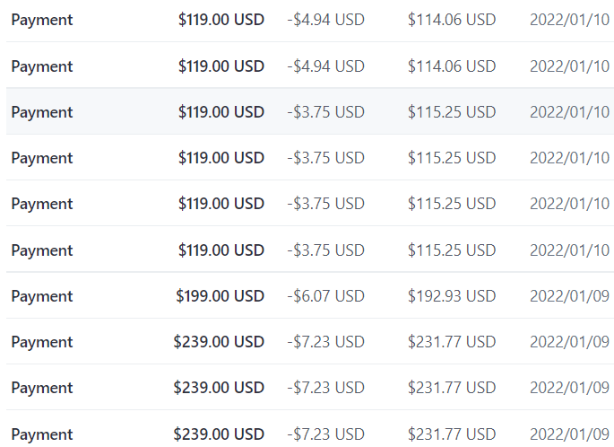Image resolution: width=614 pixels, height=447 pixels.
Task: Select $114.06 USD net in topmost row
Action: [x=452, y=20]
